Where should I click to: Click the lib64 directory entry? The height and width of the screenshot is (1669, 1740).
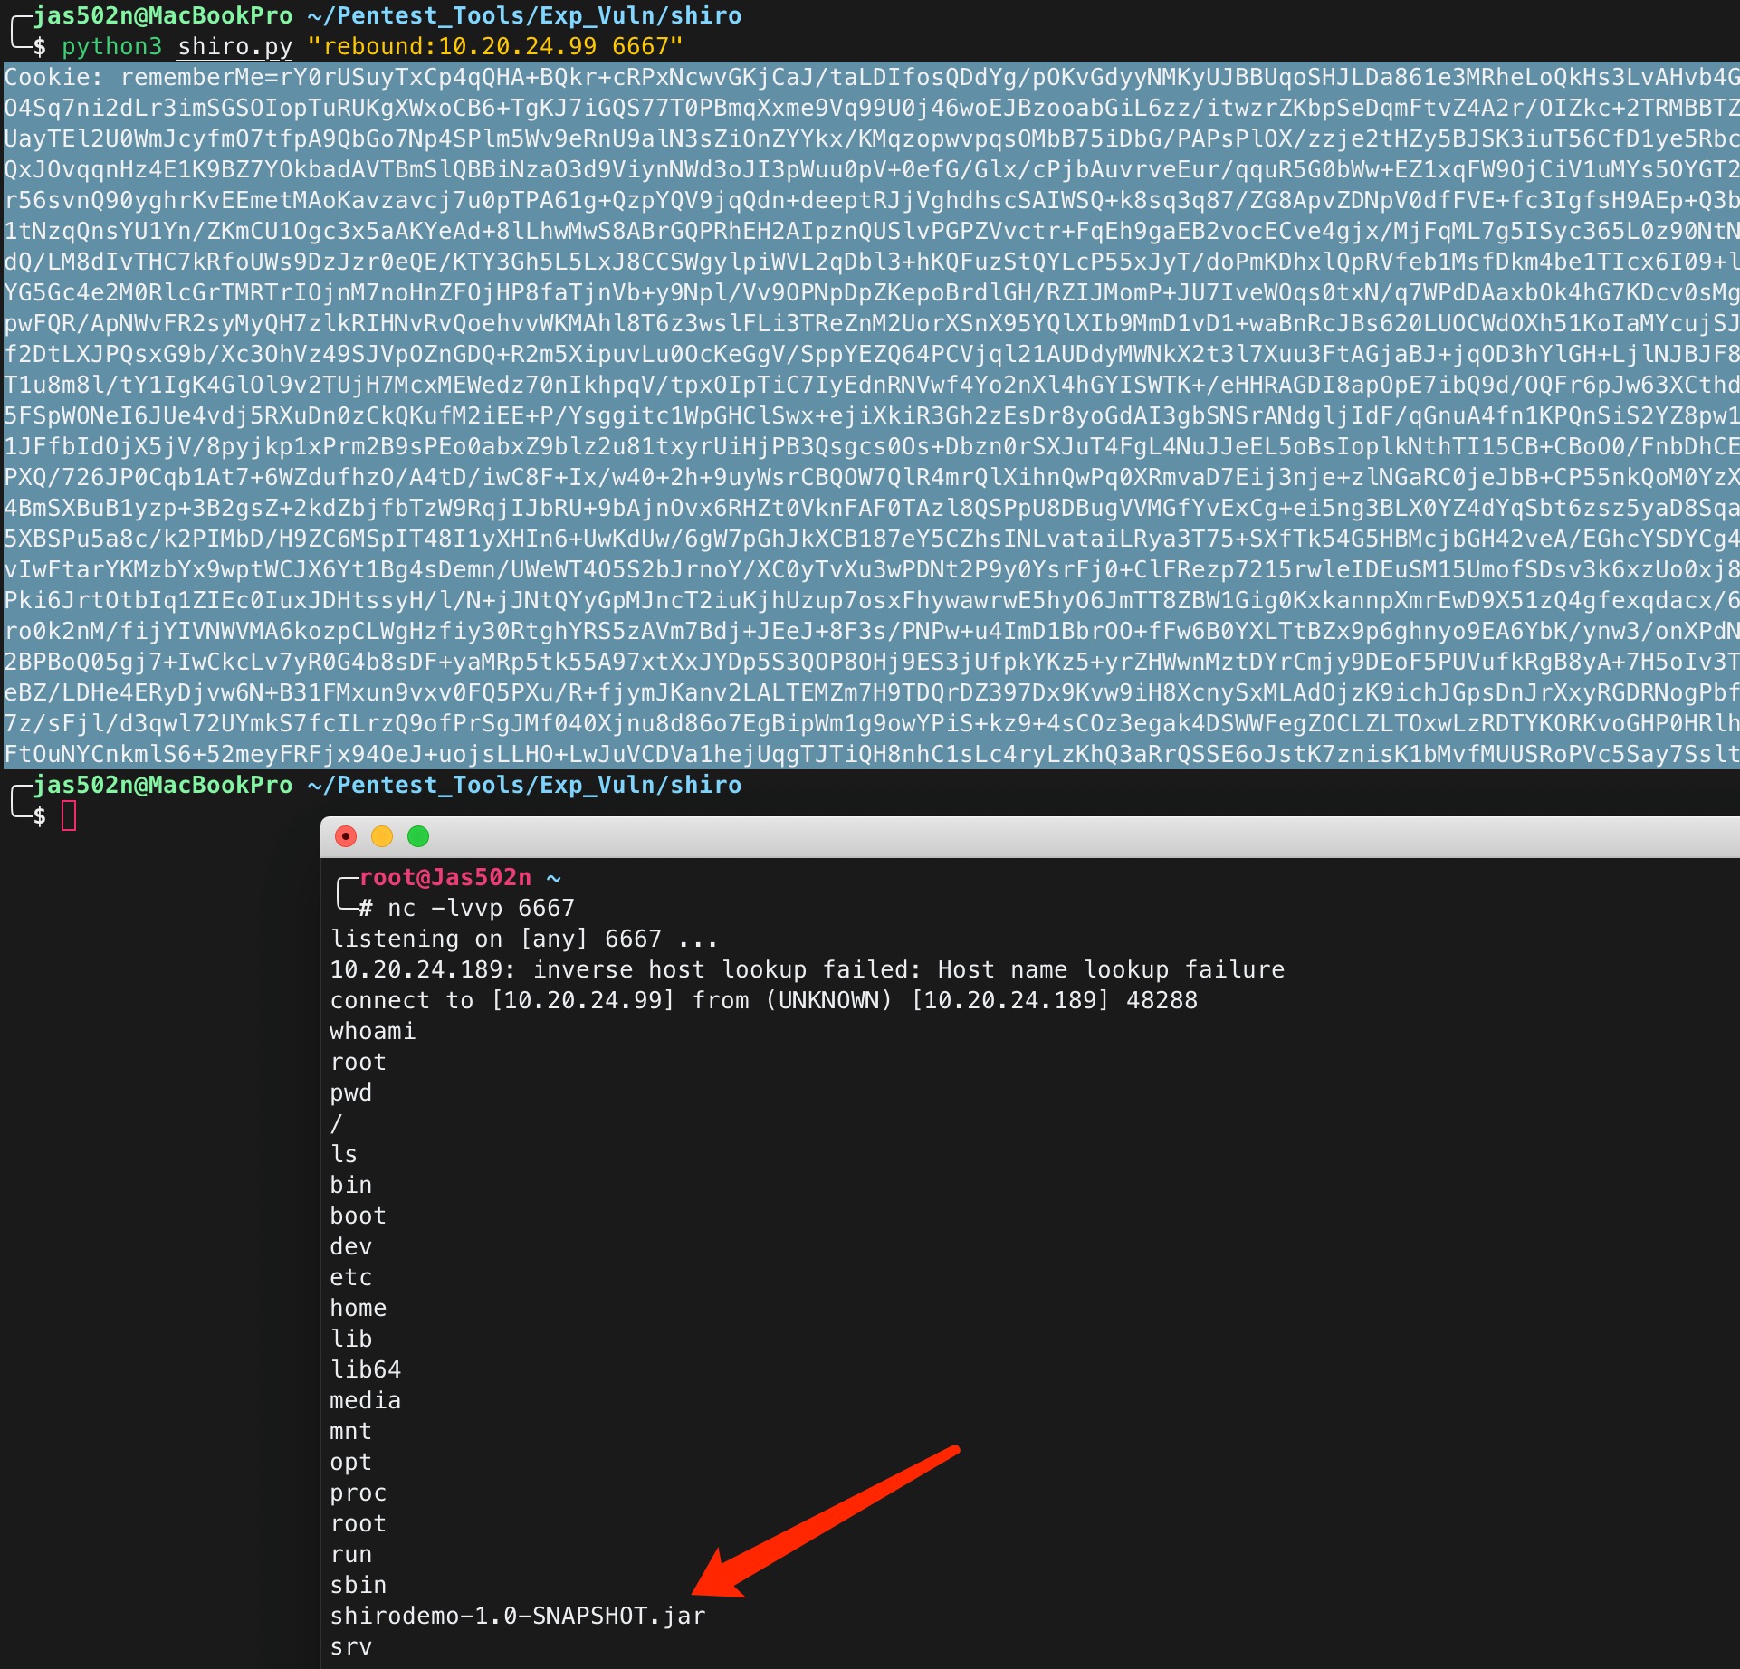(x=365, y=1369)
